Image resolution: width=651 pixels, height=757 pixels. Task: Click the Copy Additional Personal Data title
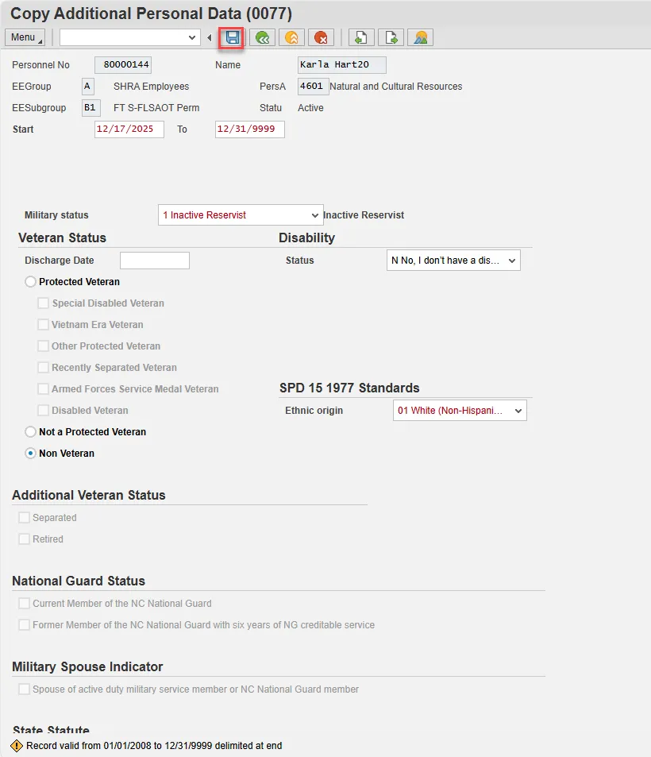(151, 14)
